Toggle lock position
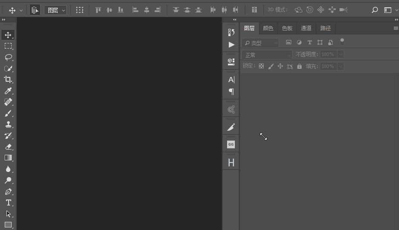 click(x=280, y=66)
